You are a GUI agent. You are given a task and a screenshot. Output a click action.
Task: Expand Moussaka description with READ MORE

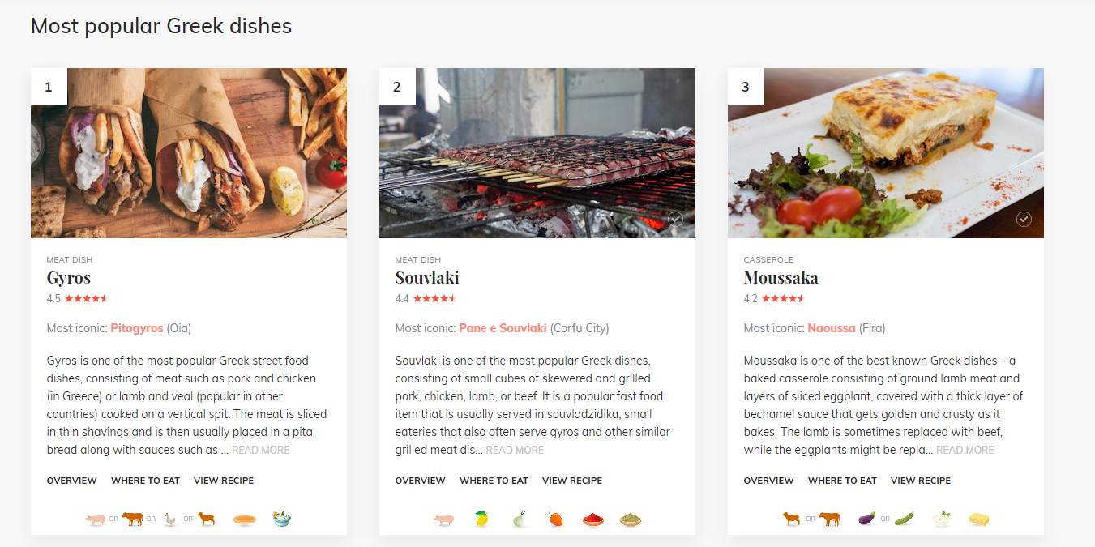(x=965, y=451)
